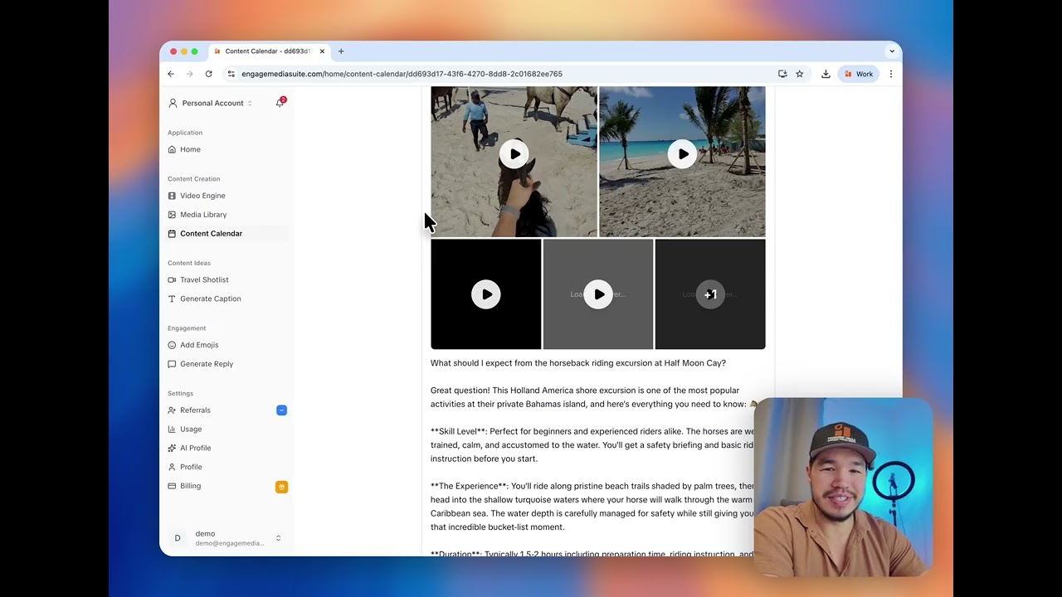Open the tab search dropdown arrow
This screenshot has width=1062, height=597.
(892, 51)
